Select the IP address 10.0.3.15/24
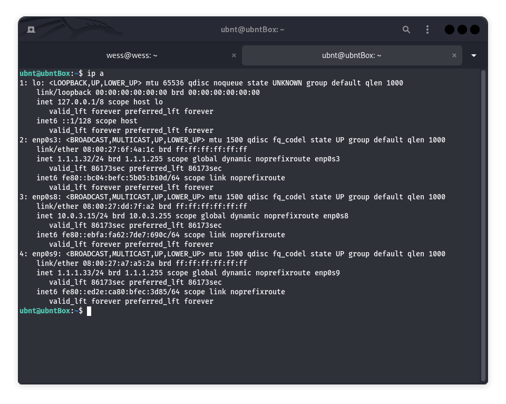The width and height of the screenshot is (506, 404). (80, 216)
